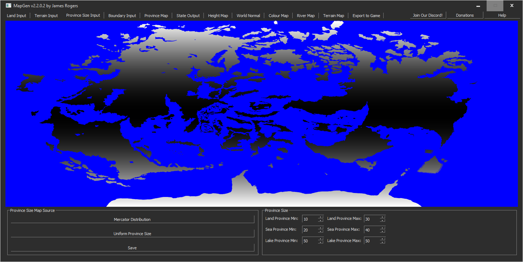The height and width of the screenshot is (262, 523).
Task: Switch to the Terrain Input tab
Action: 46,16
